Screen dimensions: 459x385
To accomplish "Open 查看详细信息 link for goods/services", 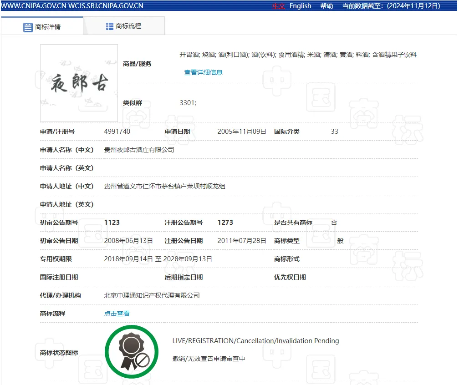I will coord(203,72).
